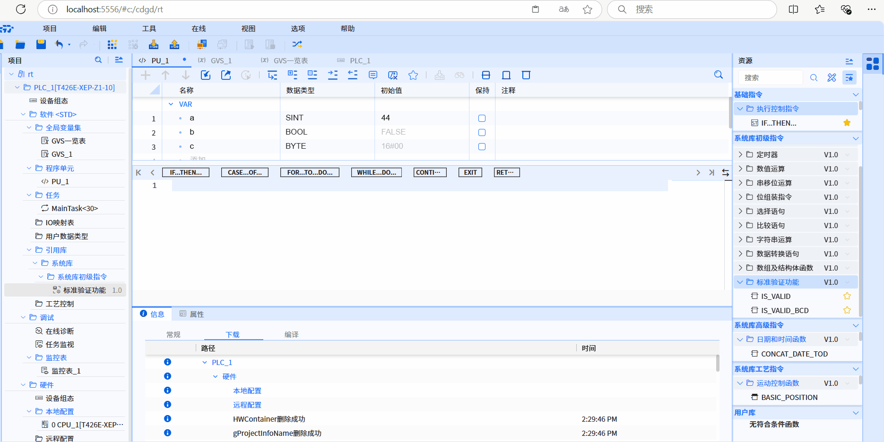Collapse the 系统库初级指令 section

[x=856, y=138]
